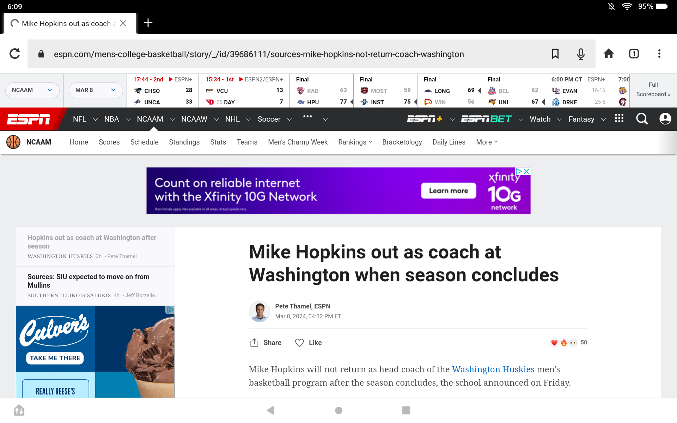Viewport: 677px width, 423px height.
Task: Open the NCAAM league dropdown in scoreboard
Action: [x=32, y=90]
